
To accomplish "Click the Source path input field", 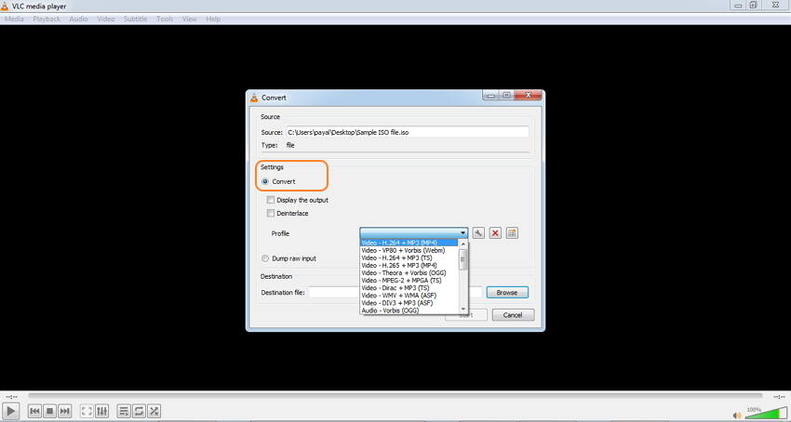I will (407, 132).
